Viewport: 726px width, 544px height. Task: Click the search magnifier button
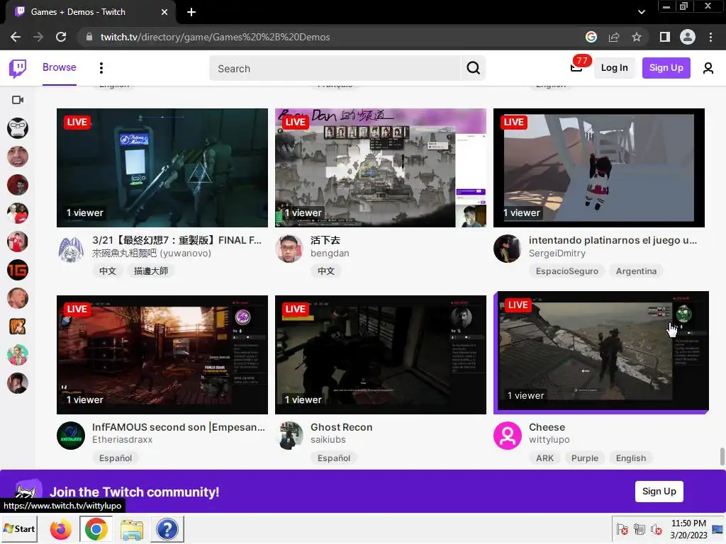coord(473,69)
